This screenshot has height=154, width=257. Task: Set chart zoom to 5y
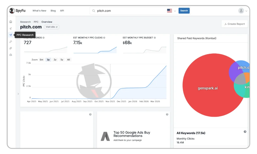point(62,60)
